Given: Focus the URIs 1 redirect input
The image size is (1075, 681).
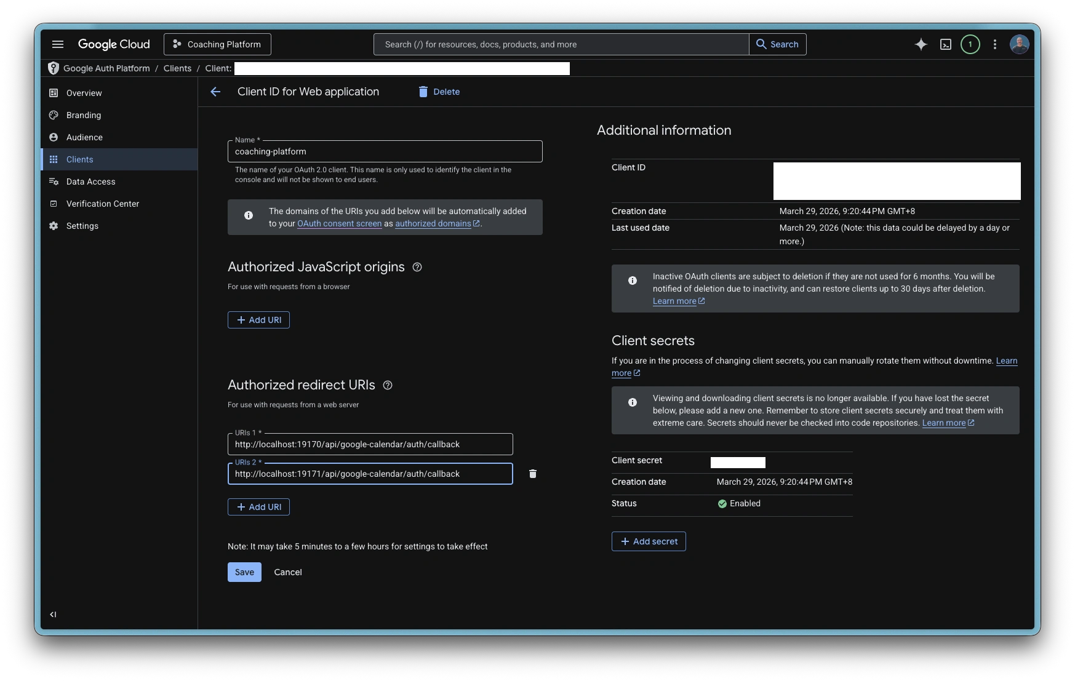Looking at the screenshot, I should (370, 444).
